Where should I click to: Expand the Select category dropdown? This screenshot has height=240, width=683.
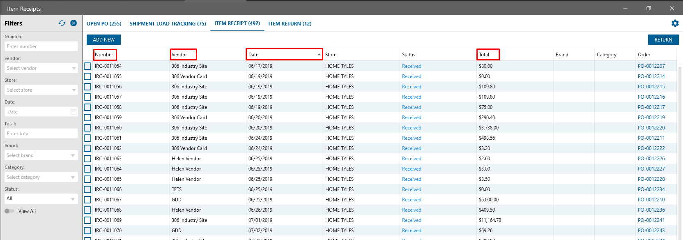(41, 177)
